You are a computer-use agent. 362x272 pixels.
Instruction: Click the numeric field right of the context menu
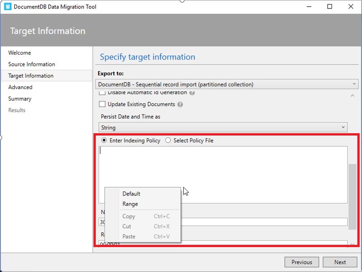pyautogui.click(x=264, y=222)
